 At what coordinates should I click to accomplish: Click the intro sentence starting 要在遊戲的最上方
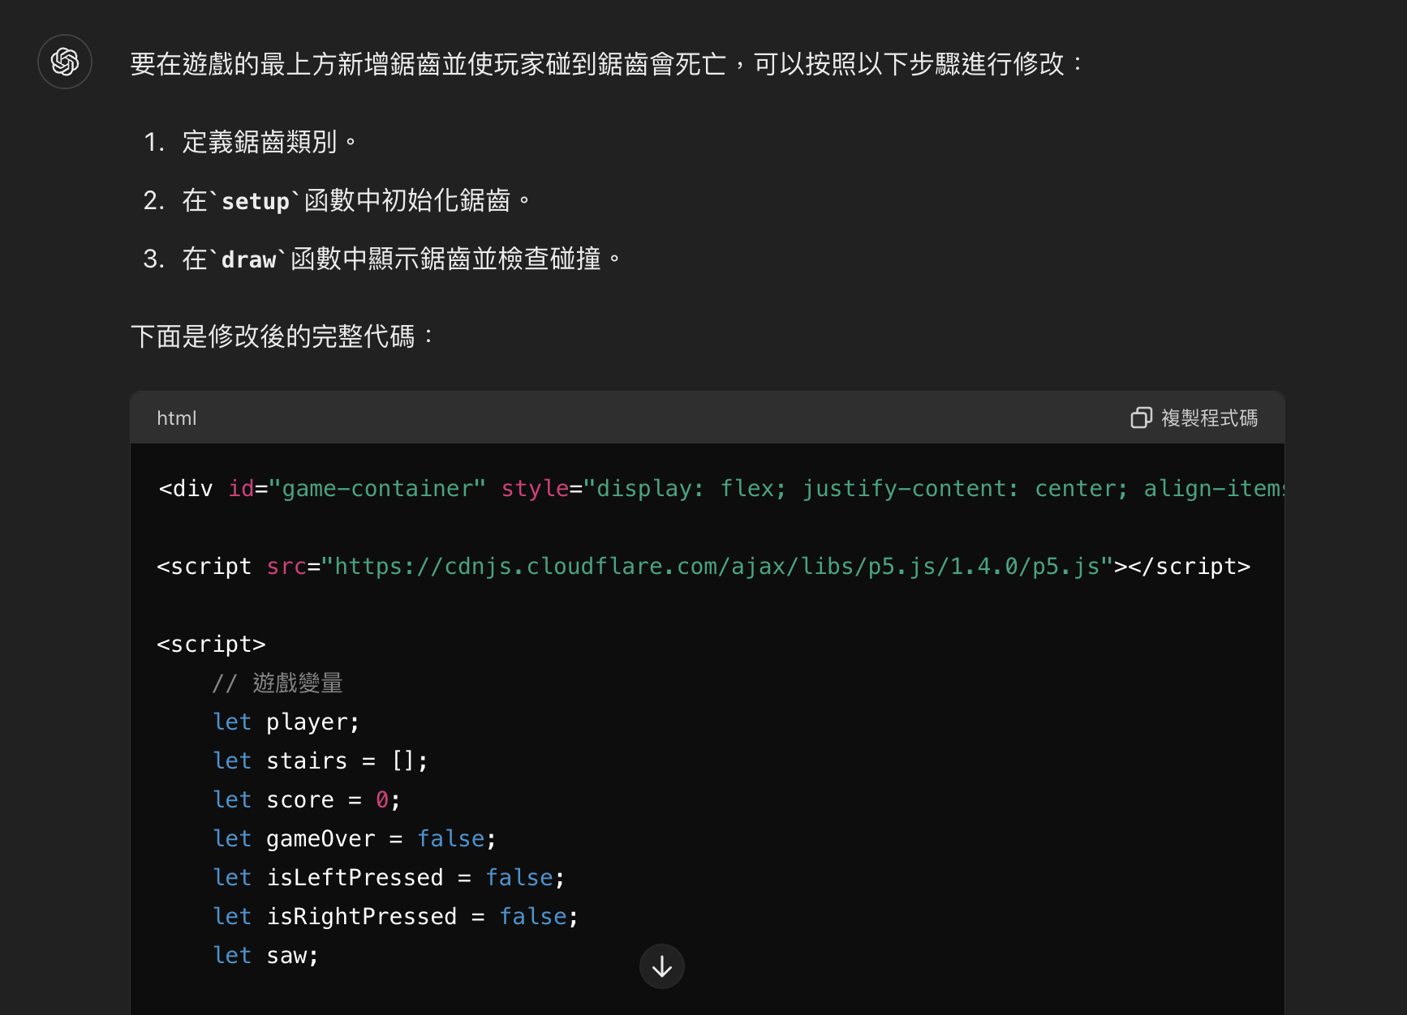pos(607,63)
